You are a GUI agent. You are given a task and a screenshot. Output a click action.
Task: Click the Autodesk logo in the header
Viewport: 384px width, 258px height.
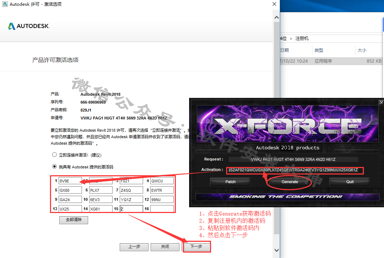29,26
